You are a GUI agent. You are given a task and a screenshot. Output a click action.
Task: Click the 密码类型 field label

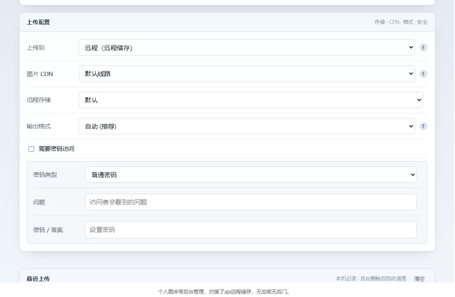click(45, 175)
